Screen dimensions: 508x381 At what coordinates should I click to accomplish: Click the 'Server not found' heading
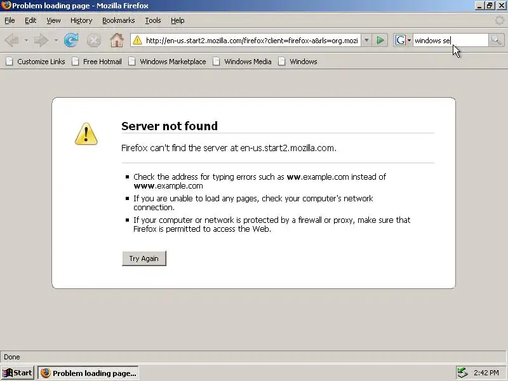coord(170,126)
